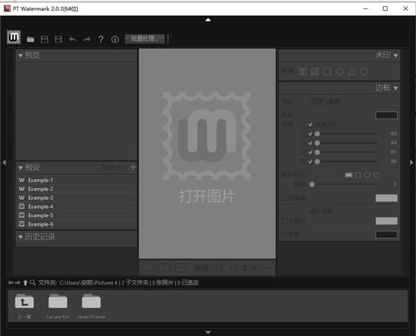This screenshot has width=416, height=336.
Task: Select the second border type option
Action: [335, 101]
